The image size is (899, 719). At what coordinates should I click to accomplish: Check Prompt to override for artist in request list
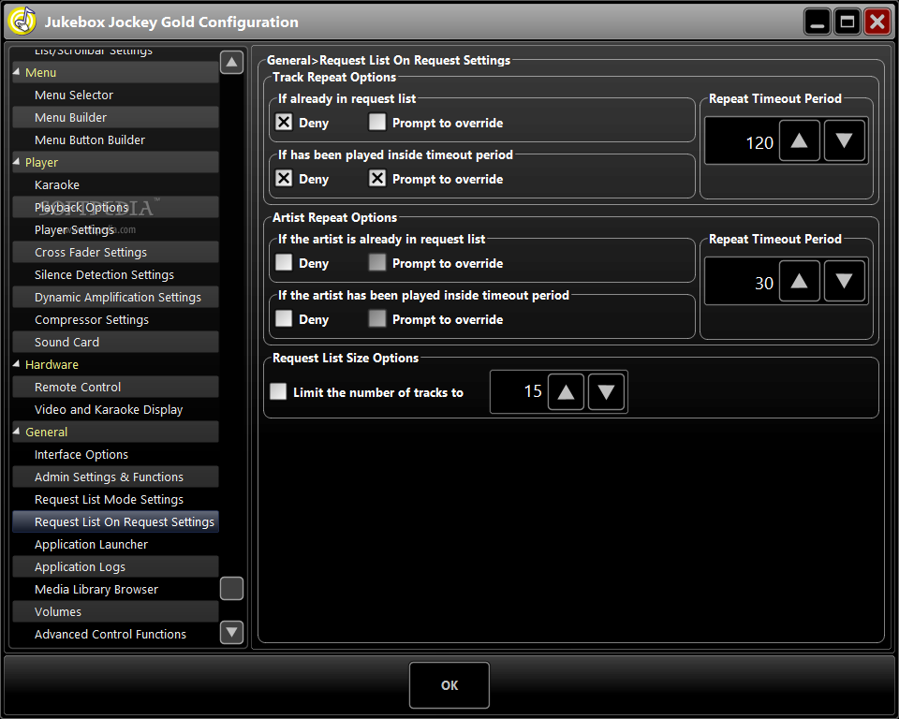tap(377, 262)
